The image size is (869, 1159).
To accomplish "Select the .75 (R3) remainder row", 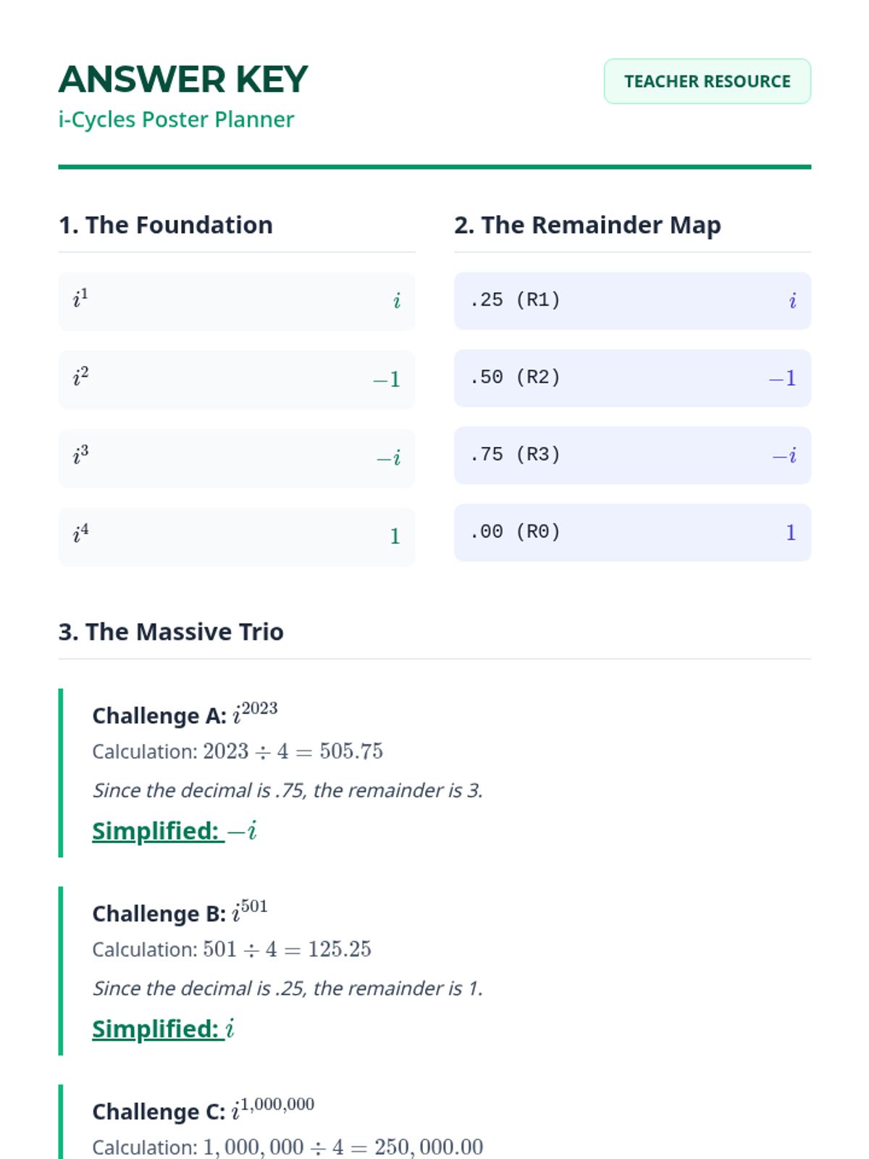I will tap(631, 456).
